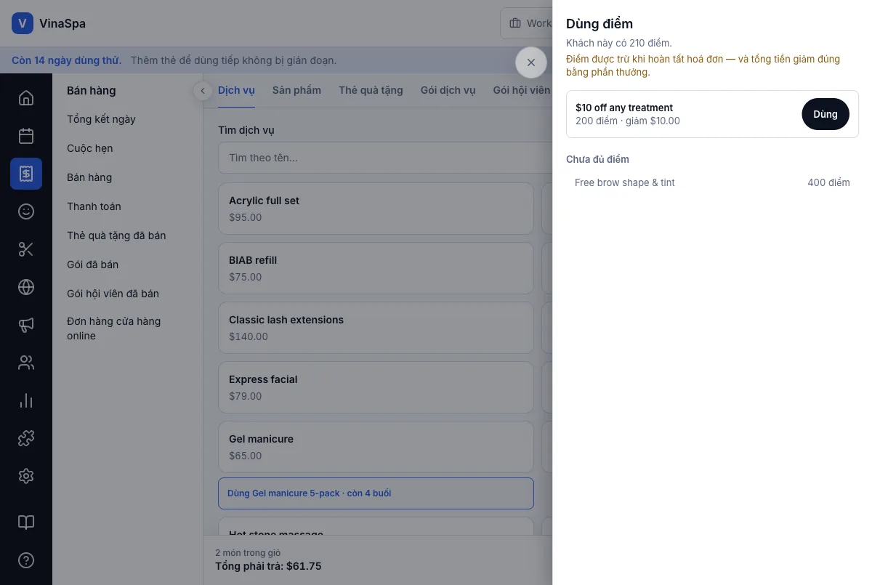Screen dimensions: 872x585
Task: Open the puzzle piece integrations icon
Action: (x=26, y=438)
